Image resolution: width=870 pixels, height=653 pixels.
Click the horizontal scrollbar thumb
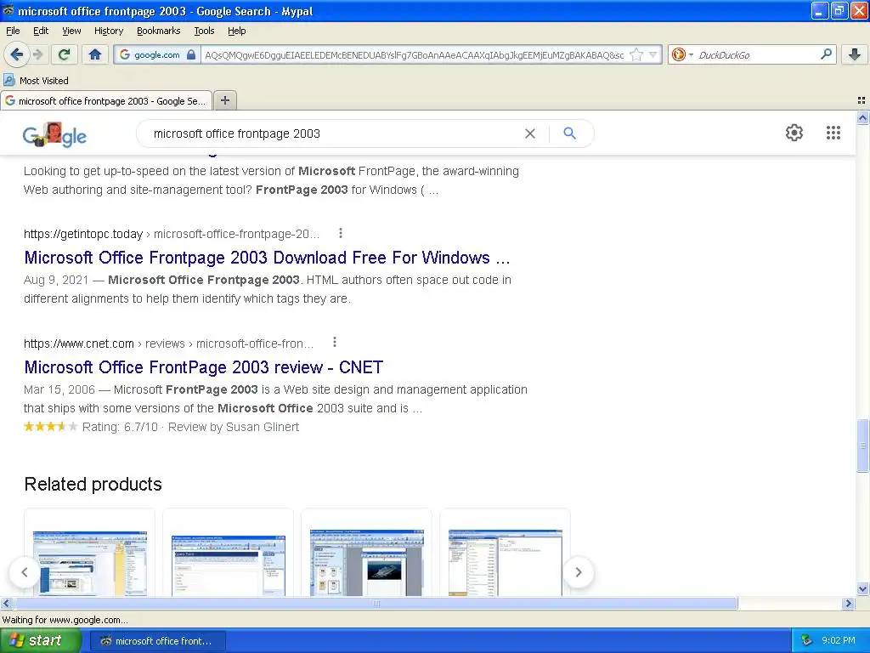[376, 603]
